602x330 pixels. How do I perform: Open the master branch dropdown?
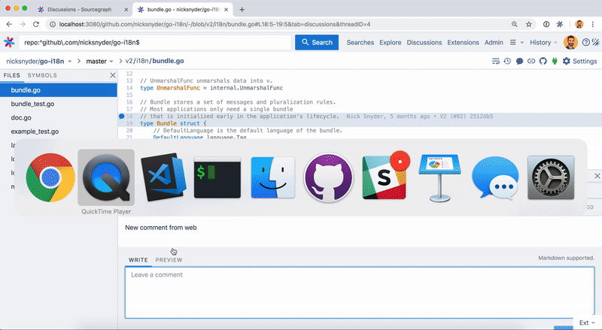99,61
